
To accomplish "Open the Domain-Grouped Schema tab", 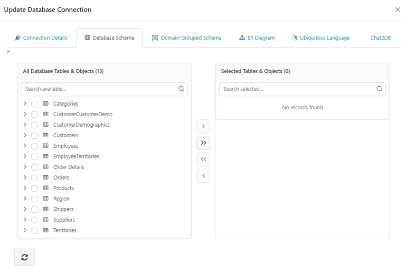I will pyautogui.click(x=186, y=38).
